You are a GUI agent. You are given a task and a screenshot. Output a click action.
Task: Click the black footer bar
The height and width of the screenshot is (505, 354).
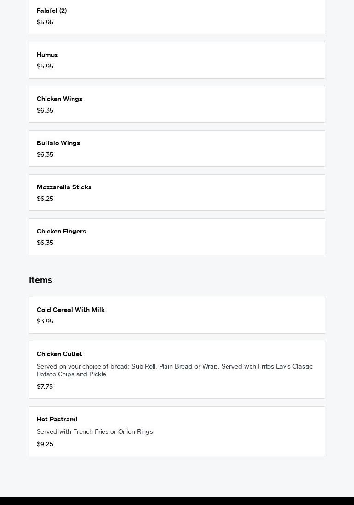(x=177, y=500)
